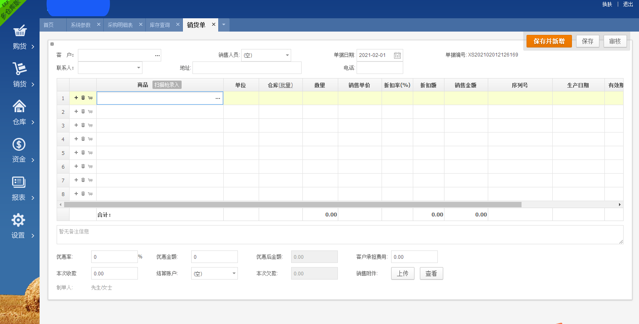639x324 pixels.
Task: Open the 购货 module in the sidebar
Action: [x=18, y=37]
